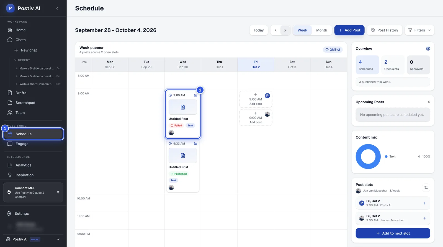Click the Add to next slot button

coord(393,233)
